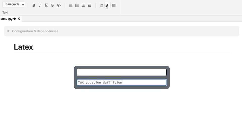The height and width of the screenshot is (126, 242).
Task: Click the Latex heading text
Action: 23,47
